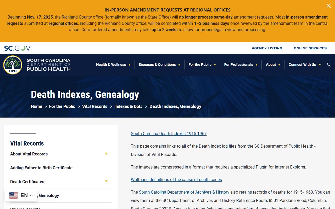
Task: Open the For the Public menu
Action: (200, 65)
